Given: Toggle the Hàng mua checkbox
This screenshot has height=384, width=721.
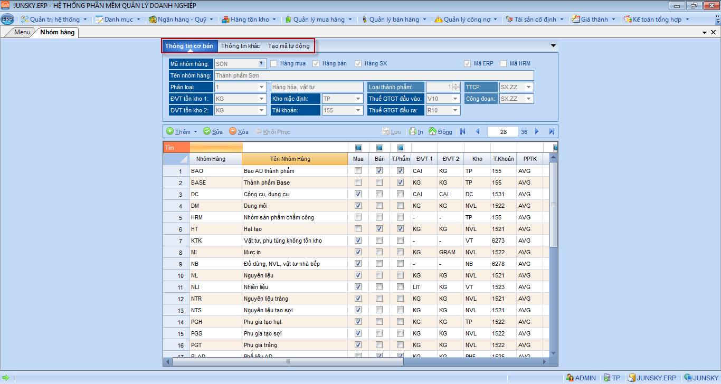Looking at the screenshot, I should (274, 64).
